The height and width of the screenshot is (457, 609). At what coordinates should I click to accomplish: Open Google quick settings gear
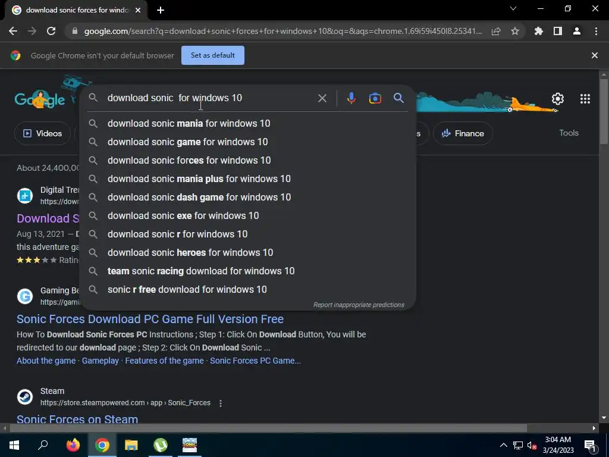tap(558, 99)
